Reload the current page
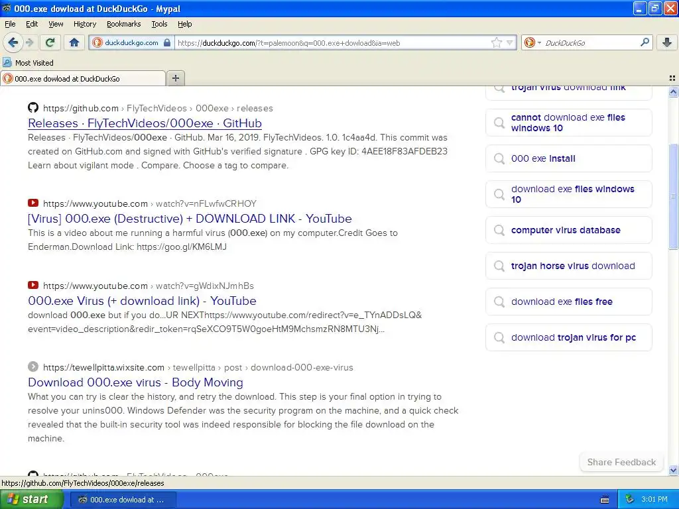The height and width of the screenshot is (509, 679). pyautogui.click(x=50, y=42)
